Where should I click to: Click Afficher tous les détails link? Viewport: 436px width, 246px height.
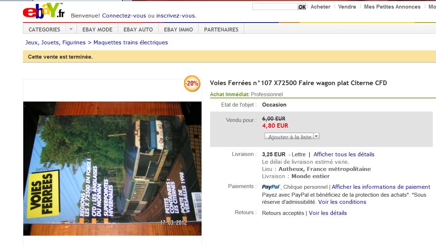(x=344, y=154)
